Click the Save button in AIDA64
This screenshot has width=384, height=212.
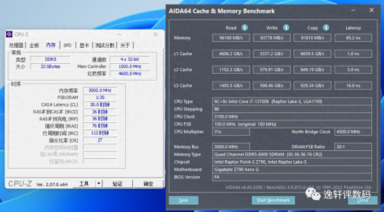(x=184, y=200)
